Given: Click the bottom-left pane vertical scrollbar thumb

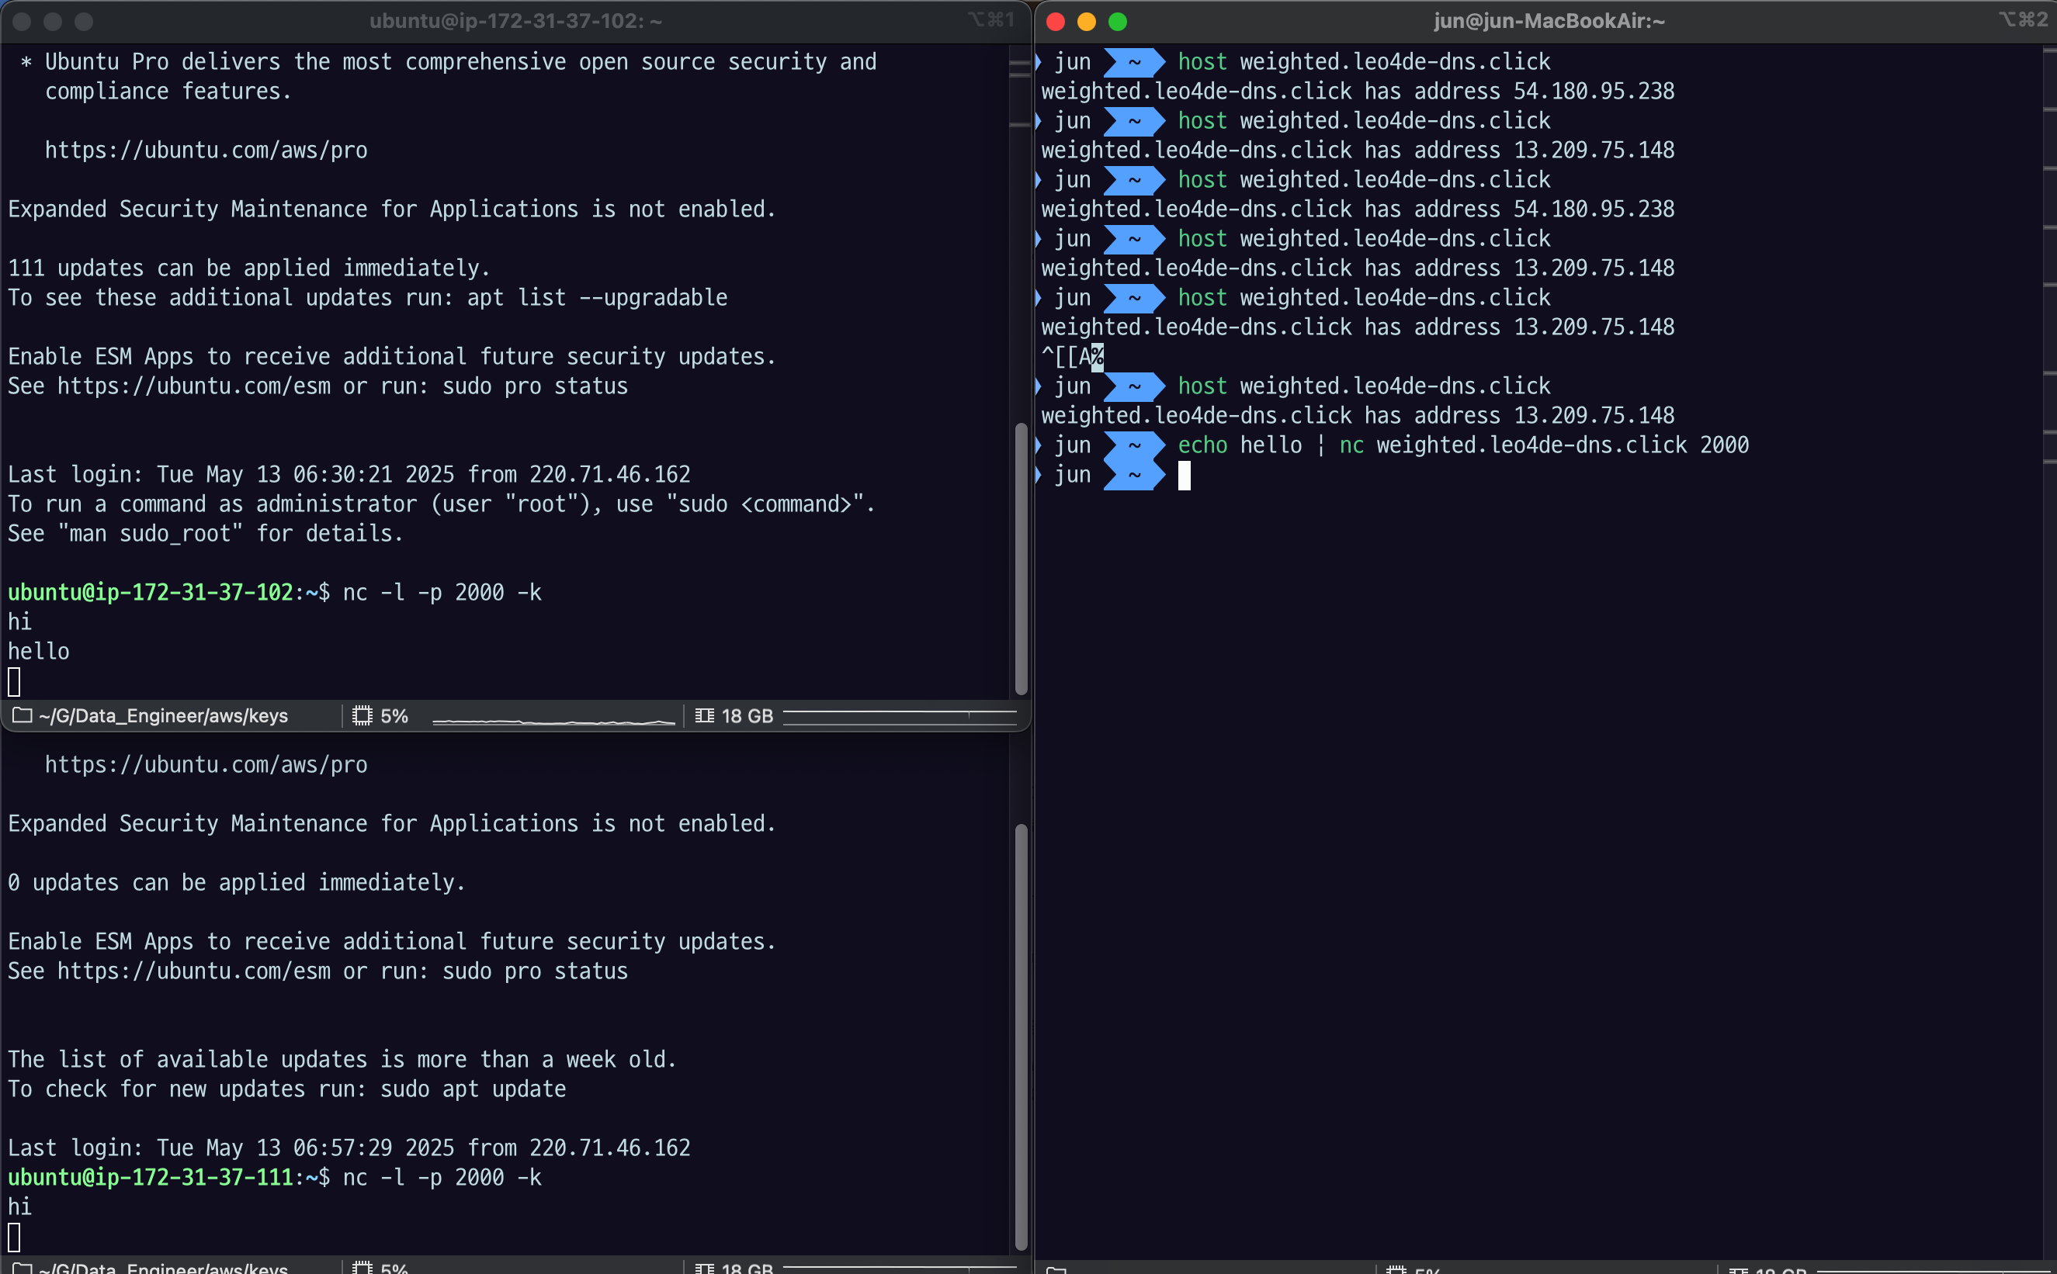Looking at the screenshot, I should pyautogui.click(x=1021, y=1037).
